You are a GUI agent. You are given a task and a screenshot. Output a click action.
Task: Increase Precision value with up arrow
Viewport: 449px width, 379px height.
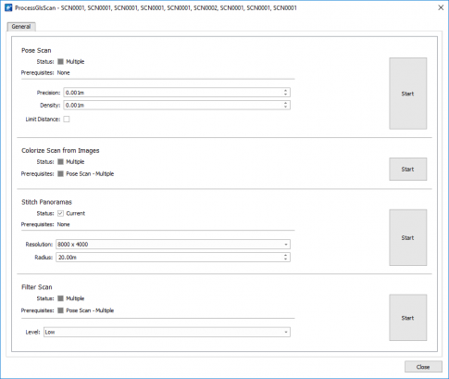click(285, 91)
